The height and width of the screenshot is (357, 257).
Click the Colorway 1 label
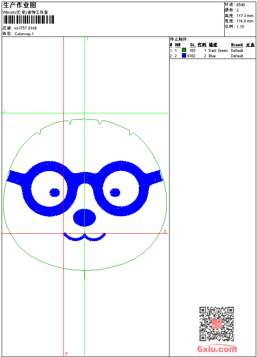click(x=24, y=34)
